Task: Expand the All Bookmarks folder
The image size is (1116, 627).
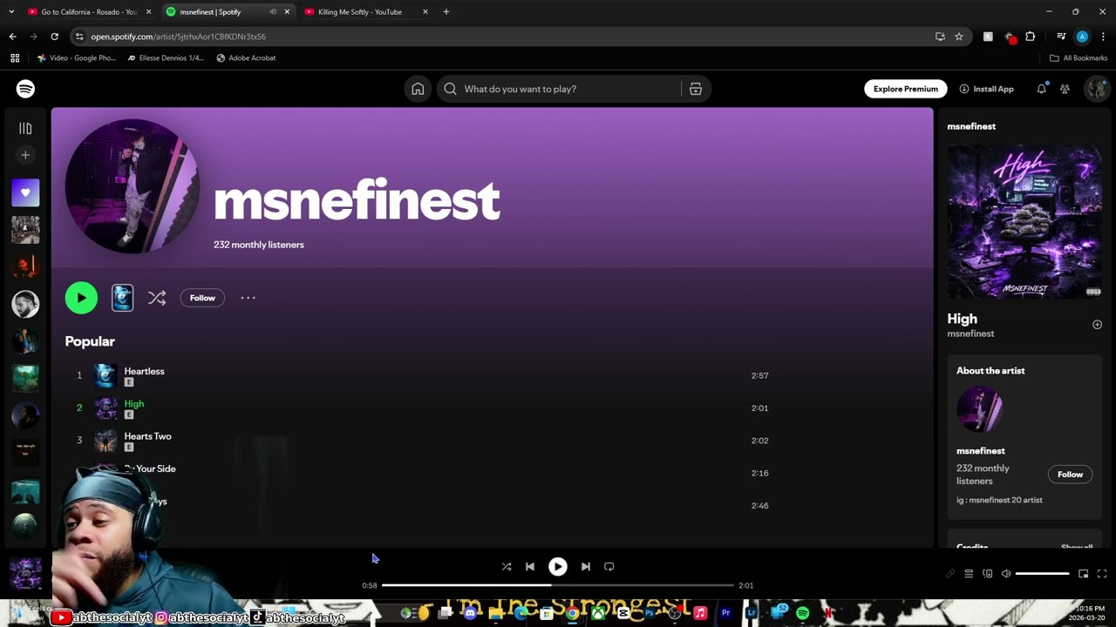Action: (1078, 58)
